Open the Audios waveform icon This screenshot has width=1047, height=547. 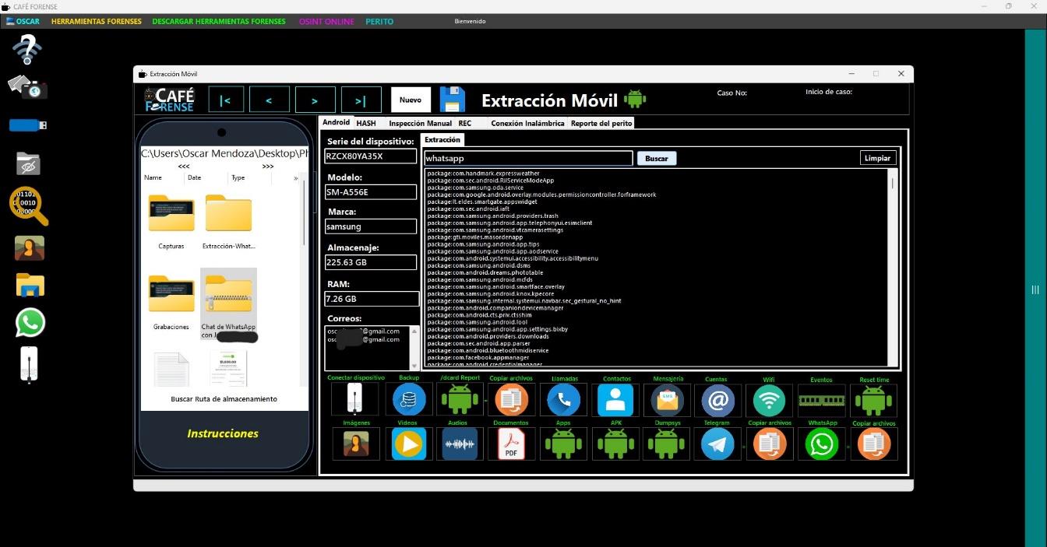pyautogui.click(x=459, y=444)
